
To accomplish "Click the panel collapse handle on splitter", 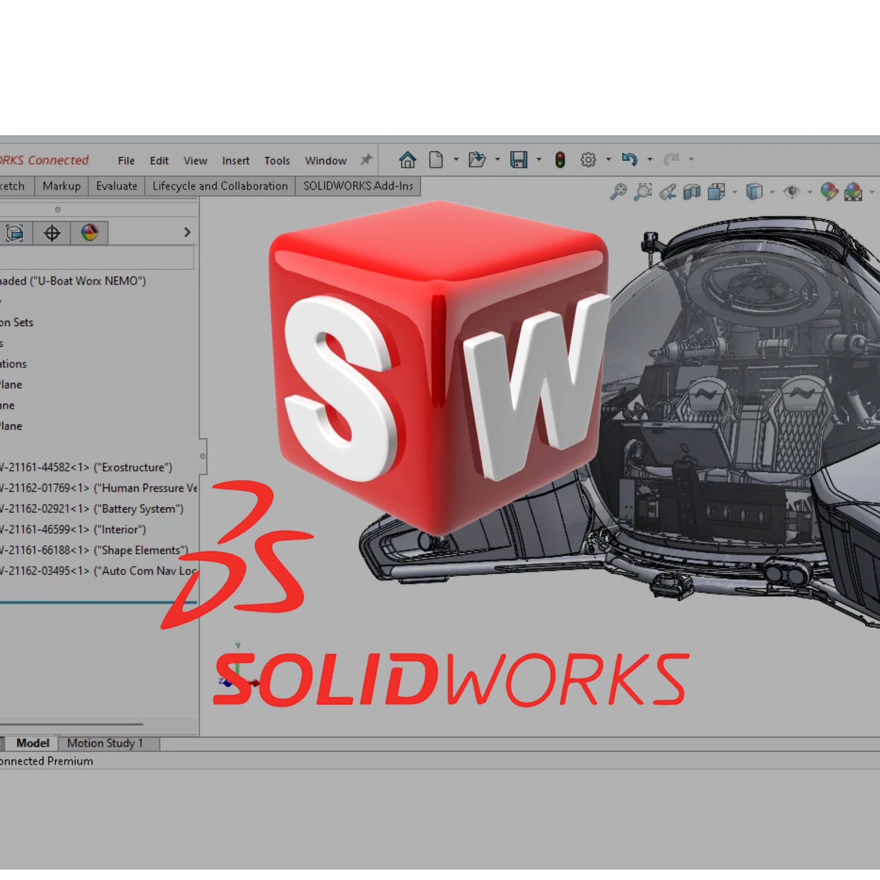I will coord(203,456).
